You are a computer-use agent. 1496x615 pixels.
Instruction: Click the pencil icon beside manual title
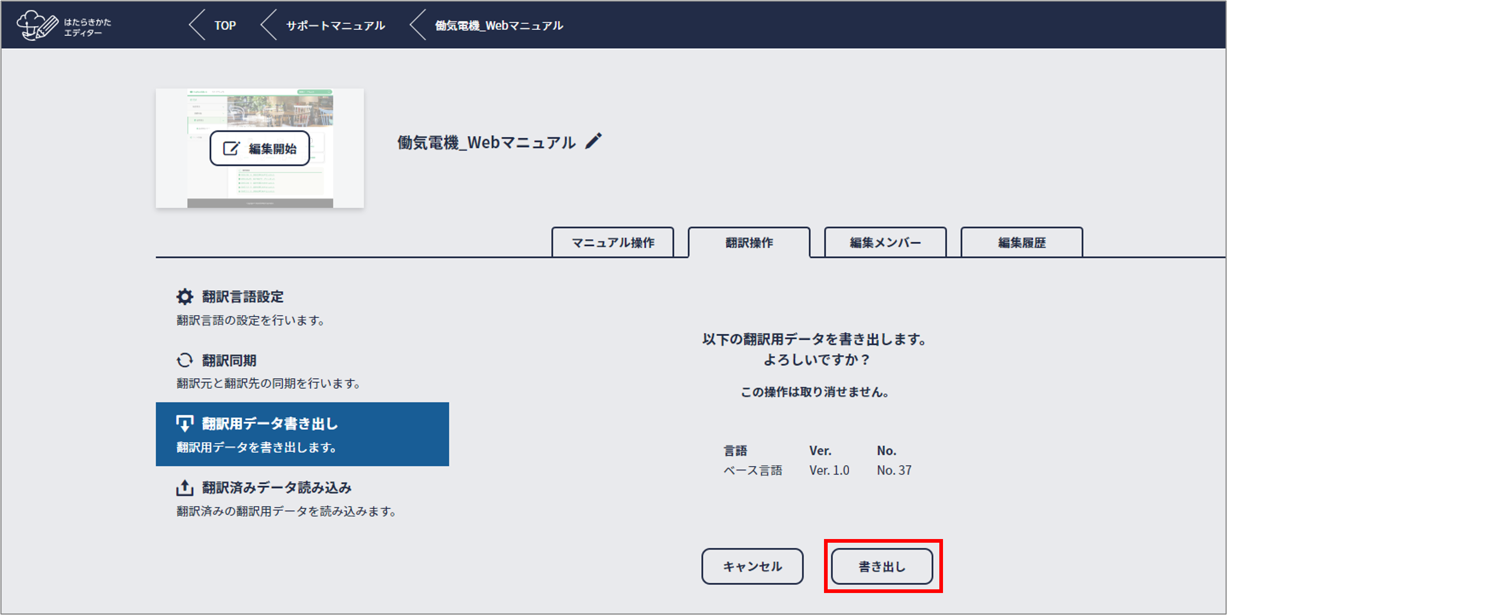(x=593, y=141)
